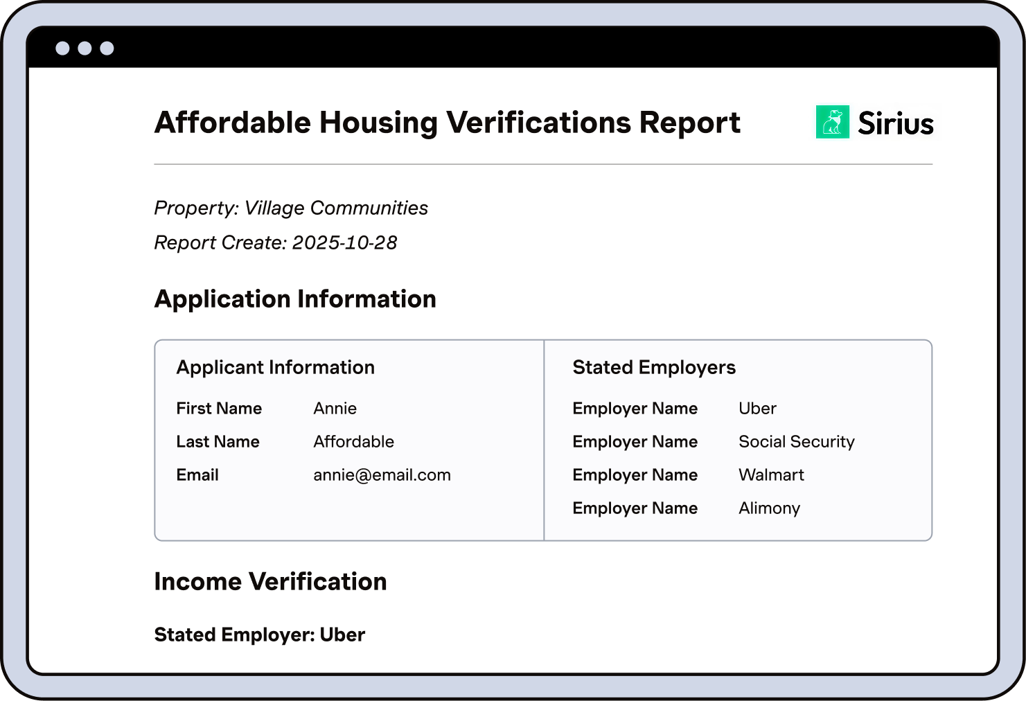This screenshot has height=701, width=1026.
Task: Select employer value Uber in Stated Employers
Action: pos(758,409)
